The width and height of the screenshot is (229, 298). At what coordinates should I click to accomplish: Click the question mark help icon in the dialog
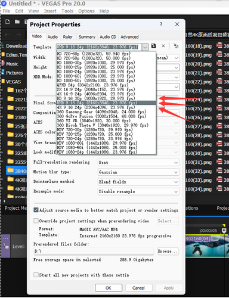pos(161,24)
